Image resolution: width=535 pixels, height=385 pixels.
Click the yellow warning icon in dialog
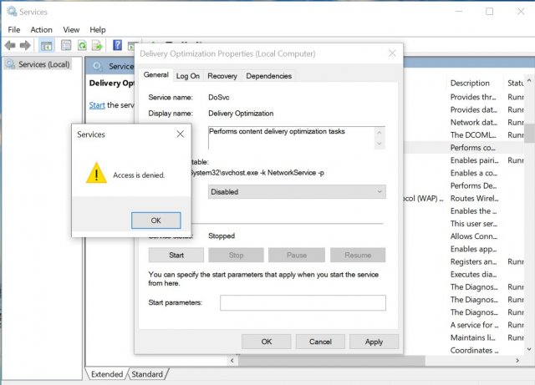[96, 174]
